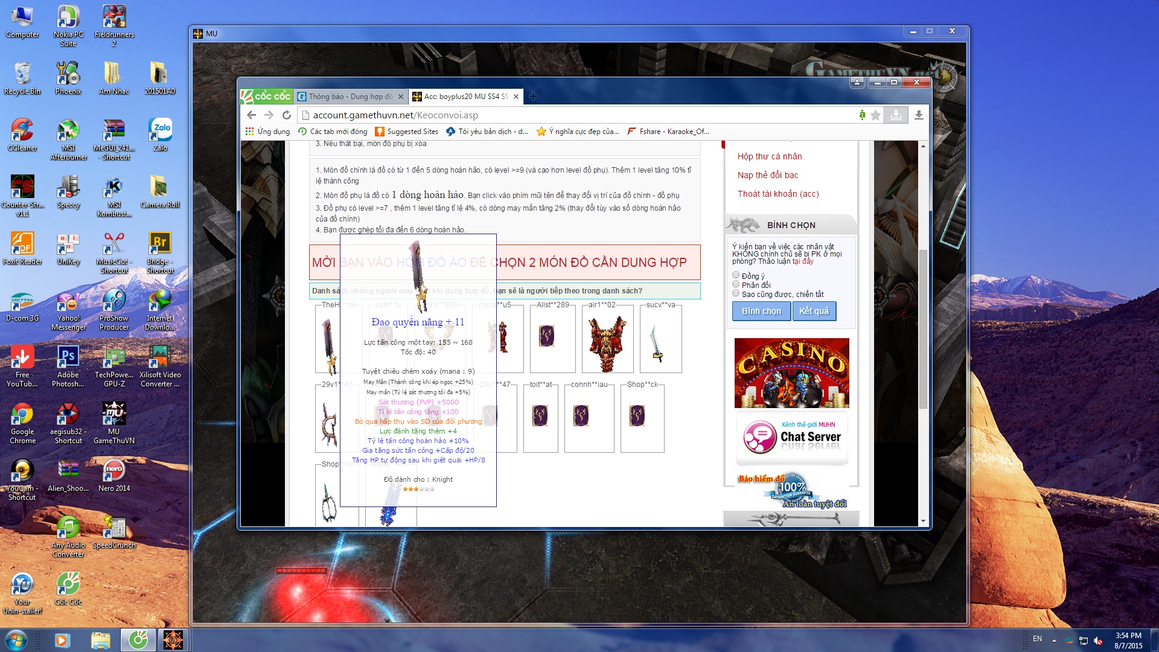1159x652 pixels.
Task: Select the 'Phản đối' poll option
Action: coord(736,284)
